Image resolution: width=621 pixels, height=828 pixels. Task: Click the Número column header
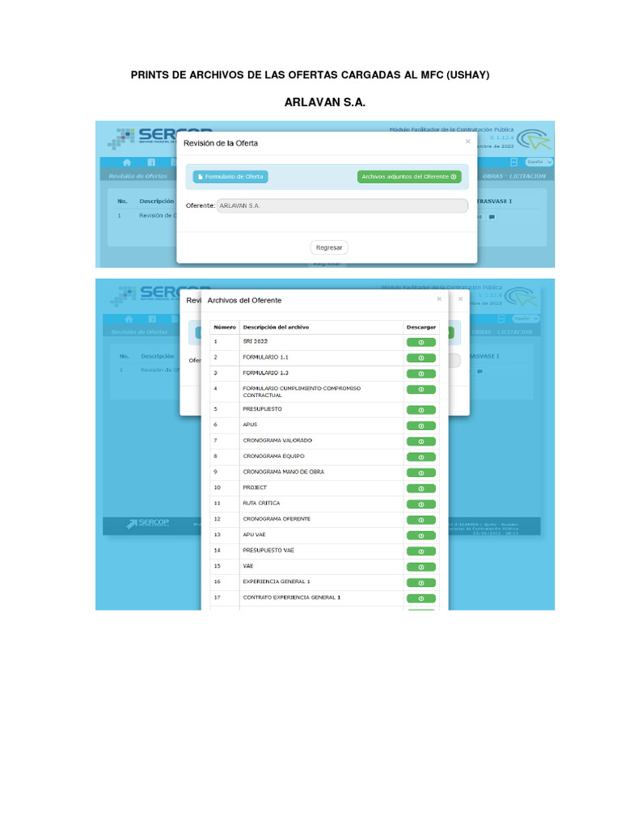tap(225, 327)
